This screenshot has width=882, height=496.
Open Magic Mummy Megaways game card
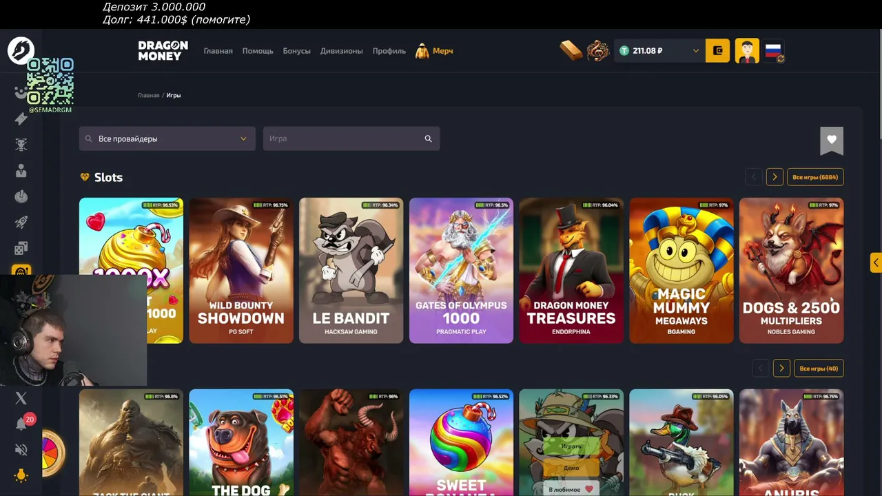point(681,270)
